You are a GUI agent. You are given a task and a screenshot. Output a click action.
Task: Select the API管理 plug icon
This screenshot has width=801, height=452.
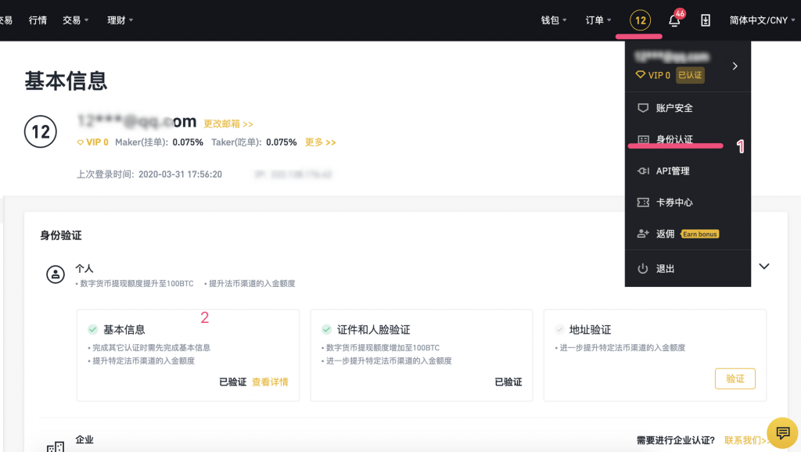[x=642, y=170]
